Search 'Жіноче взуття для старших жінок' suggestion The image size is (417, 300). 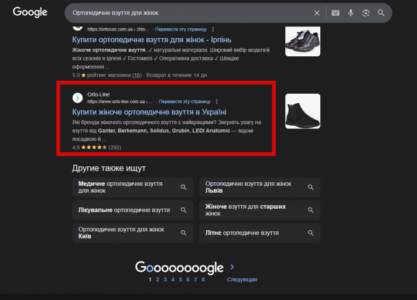coord(260,210)
